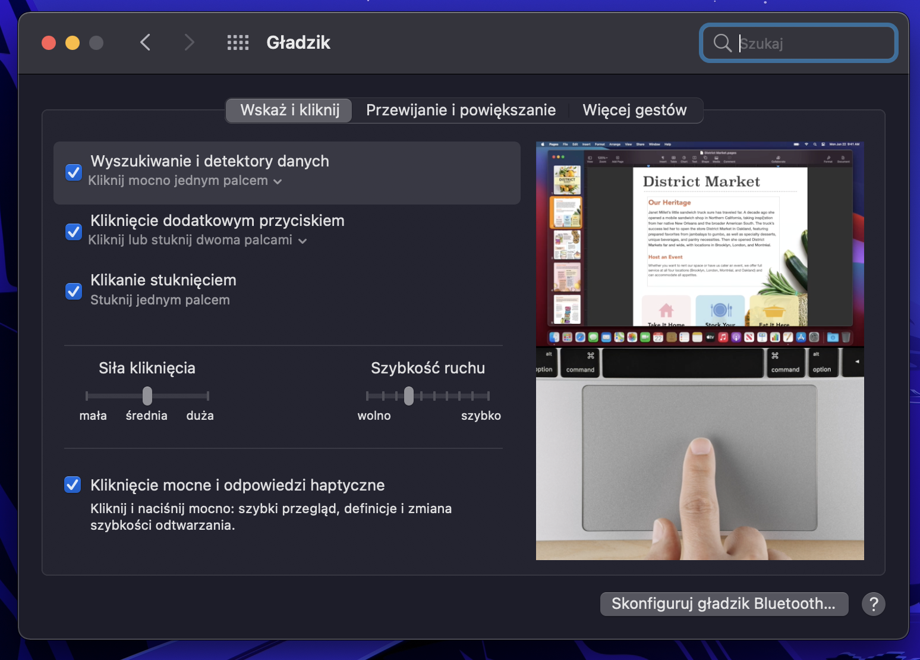
Task: Click the 'Siła kliknięcia' heading
Action: (x=147, y=369)
